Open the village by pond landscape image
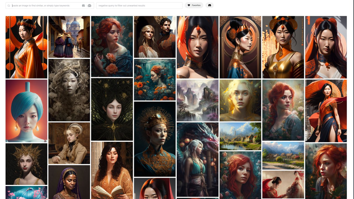This screenshot has width=354, height=199. click(240, 136)
